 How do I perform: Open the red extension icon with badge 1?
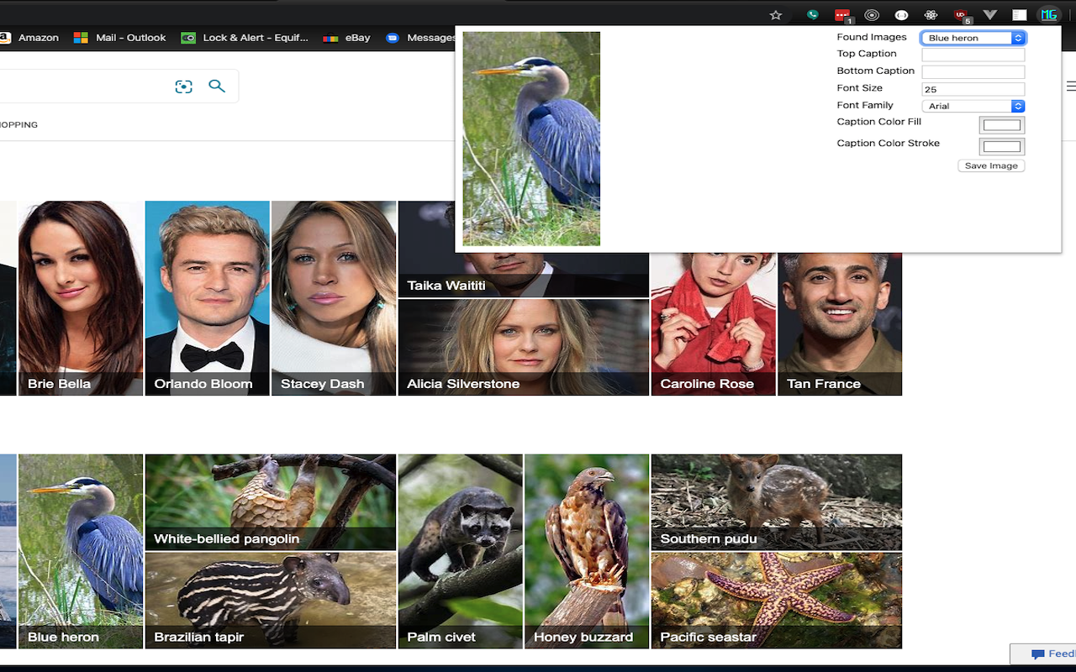[x=842, y=15]
